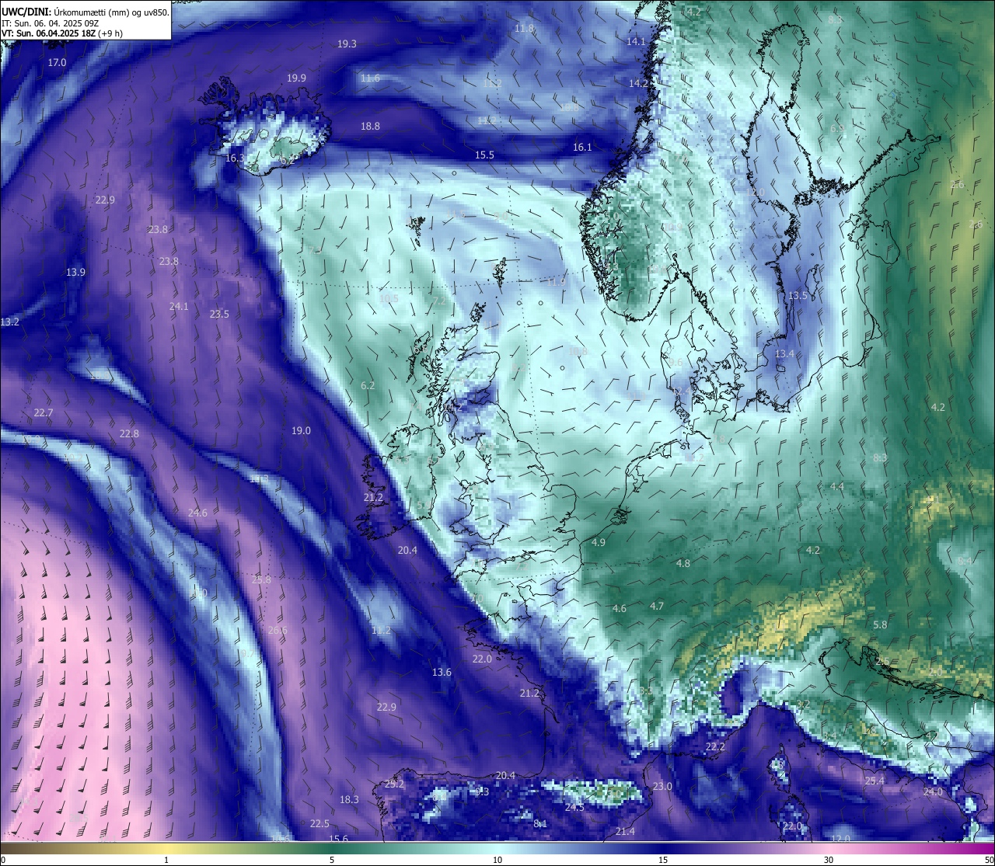Click the value 14.1 off Norway
Viewport: 995px width, 866px height.
point(636,42)
